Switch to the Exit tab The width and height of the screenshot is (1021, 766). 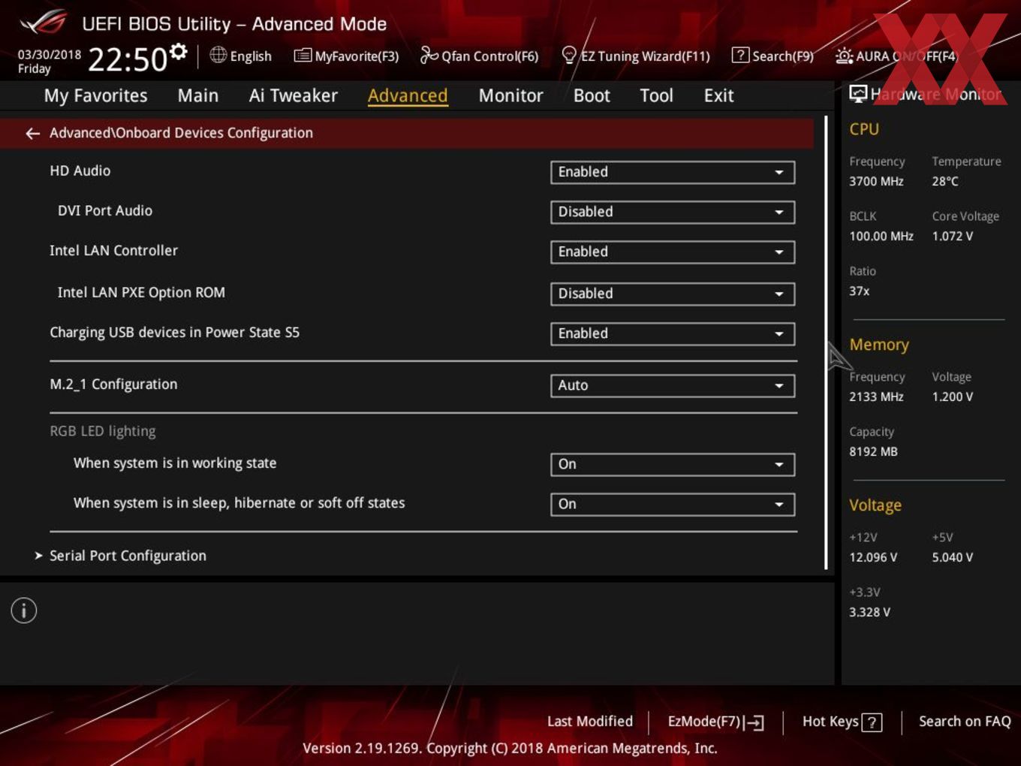[x=718, y=95]
